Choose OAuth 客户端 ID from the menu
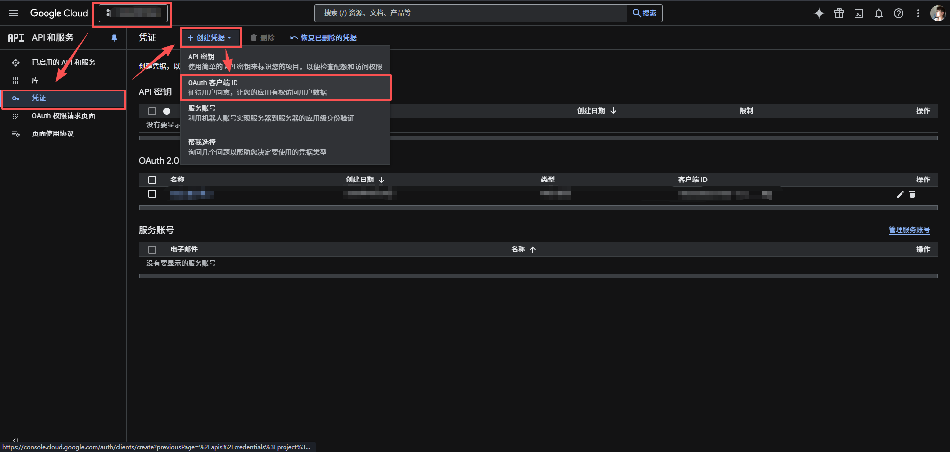The width and height of the screenshot is (950, 452). (285, 88)
